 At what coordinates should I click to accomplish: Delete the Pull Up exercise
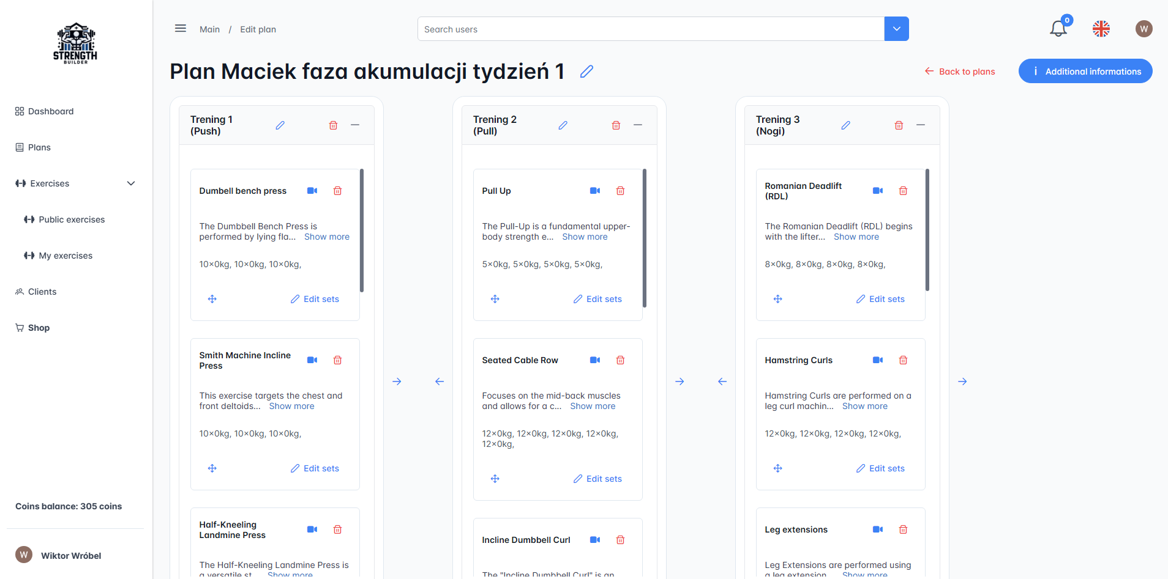click(x=620, y=191)
